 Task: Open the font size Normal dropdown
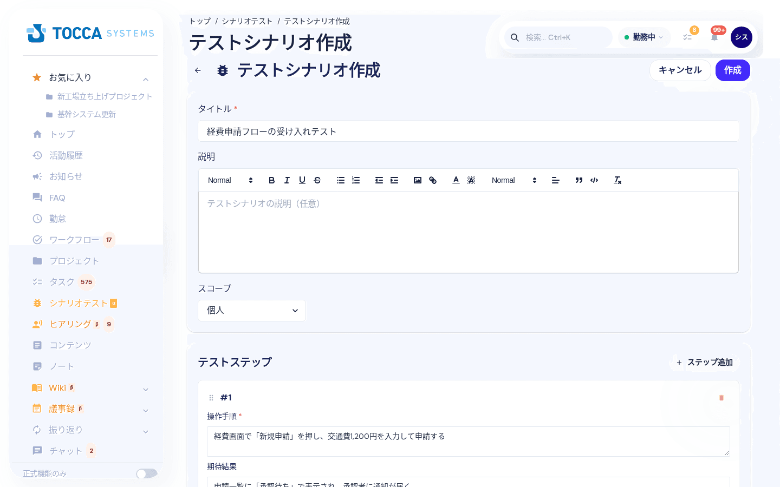click(x=514, y=180)
